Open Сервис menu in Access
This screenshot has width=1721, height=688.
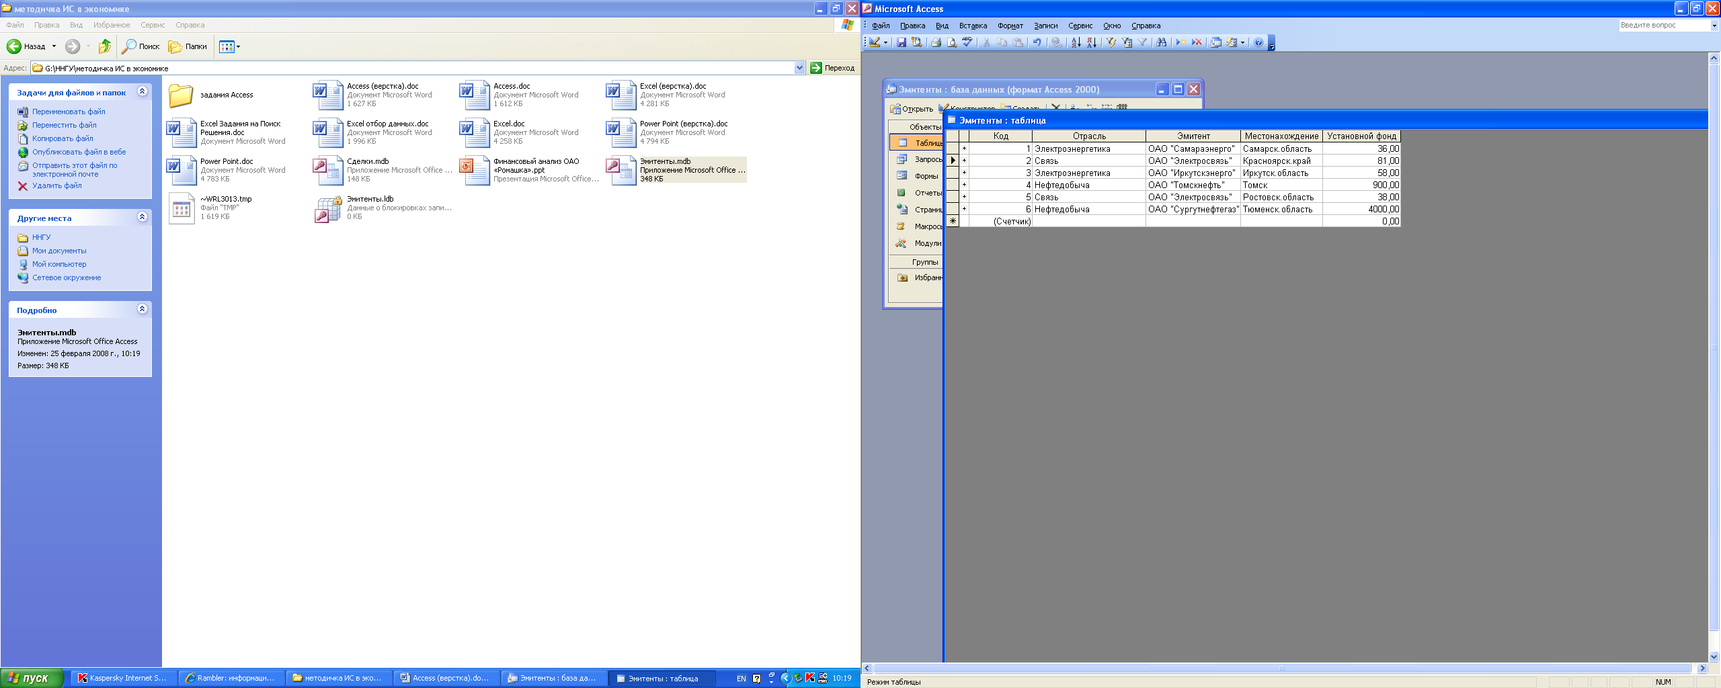point(1080,26)
